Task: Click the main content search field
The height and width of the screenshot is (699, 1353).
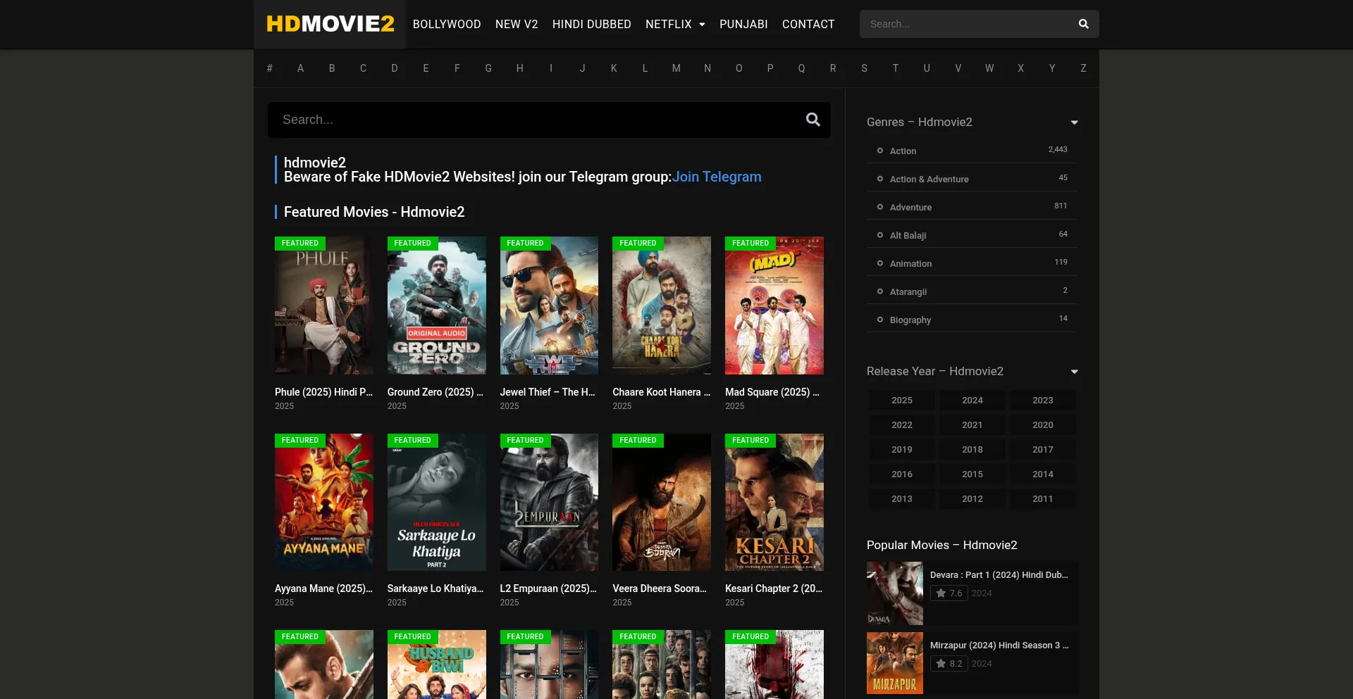Action: point(536,120)
